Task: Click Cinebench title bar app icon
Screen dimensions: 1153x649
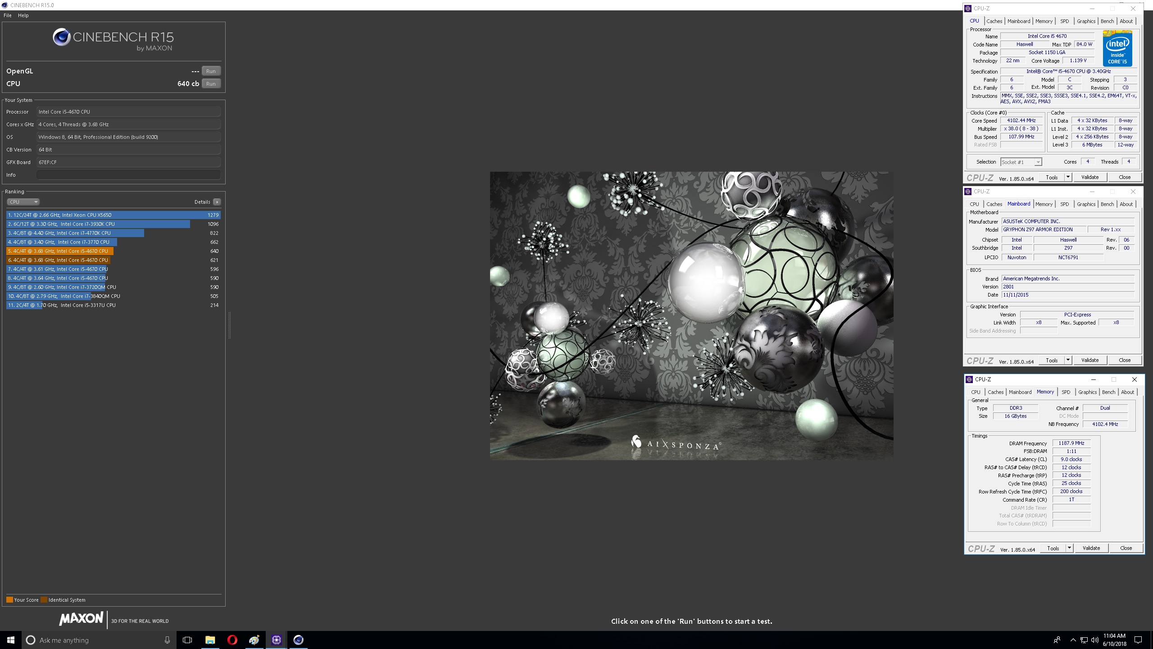Action: [x=5, y=5]
